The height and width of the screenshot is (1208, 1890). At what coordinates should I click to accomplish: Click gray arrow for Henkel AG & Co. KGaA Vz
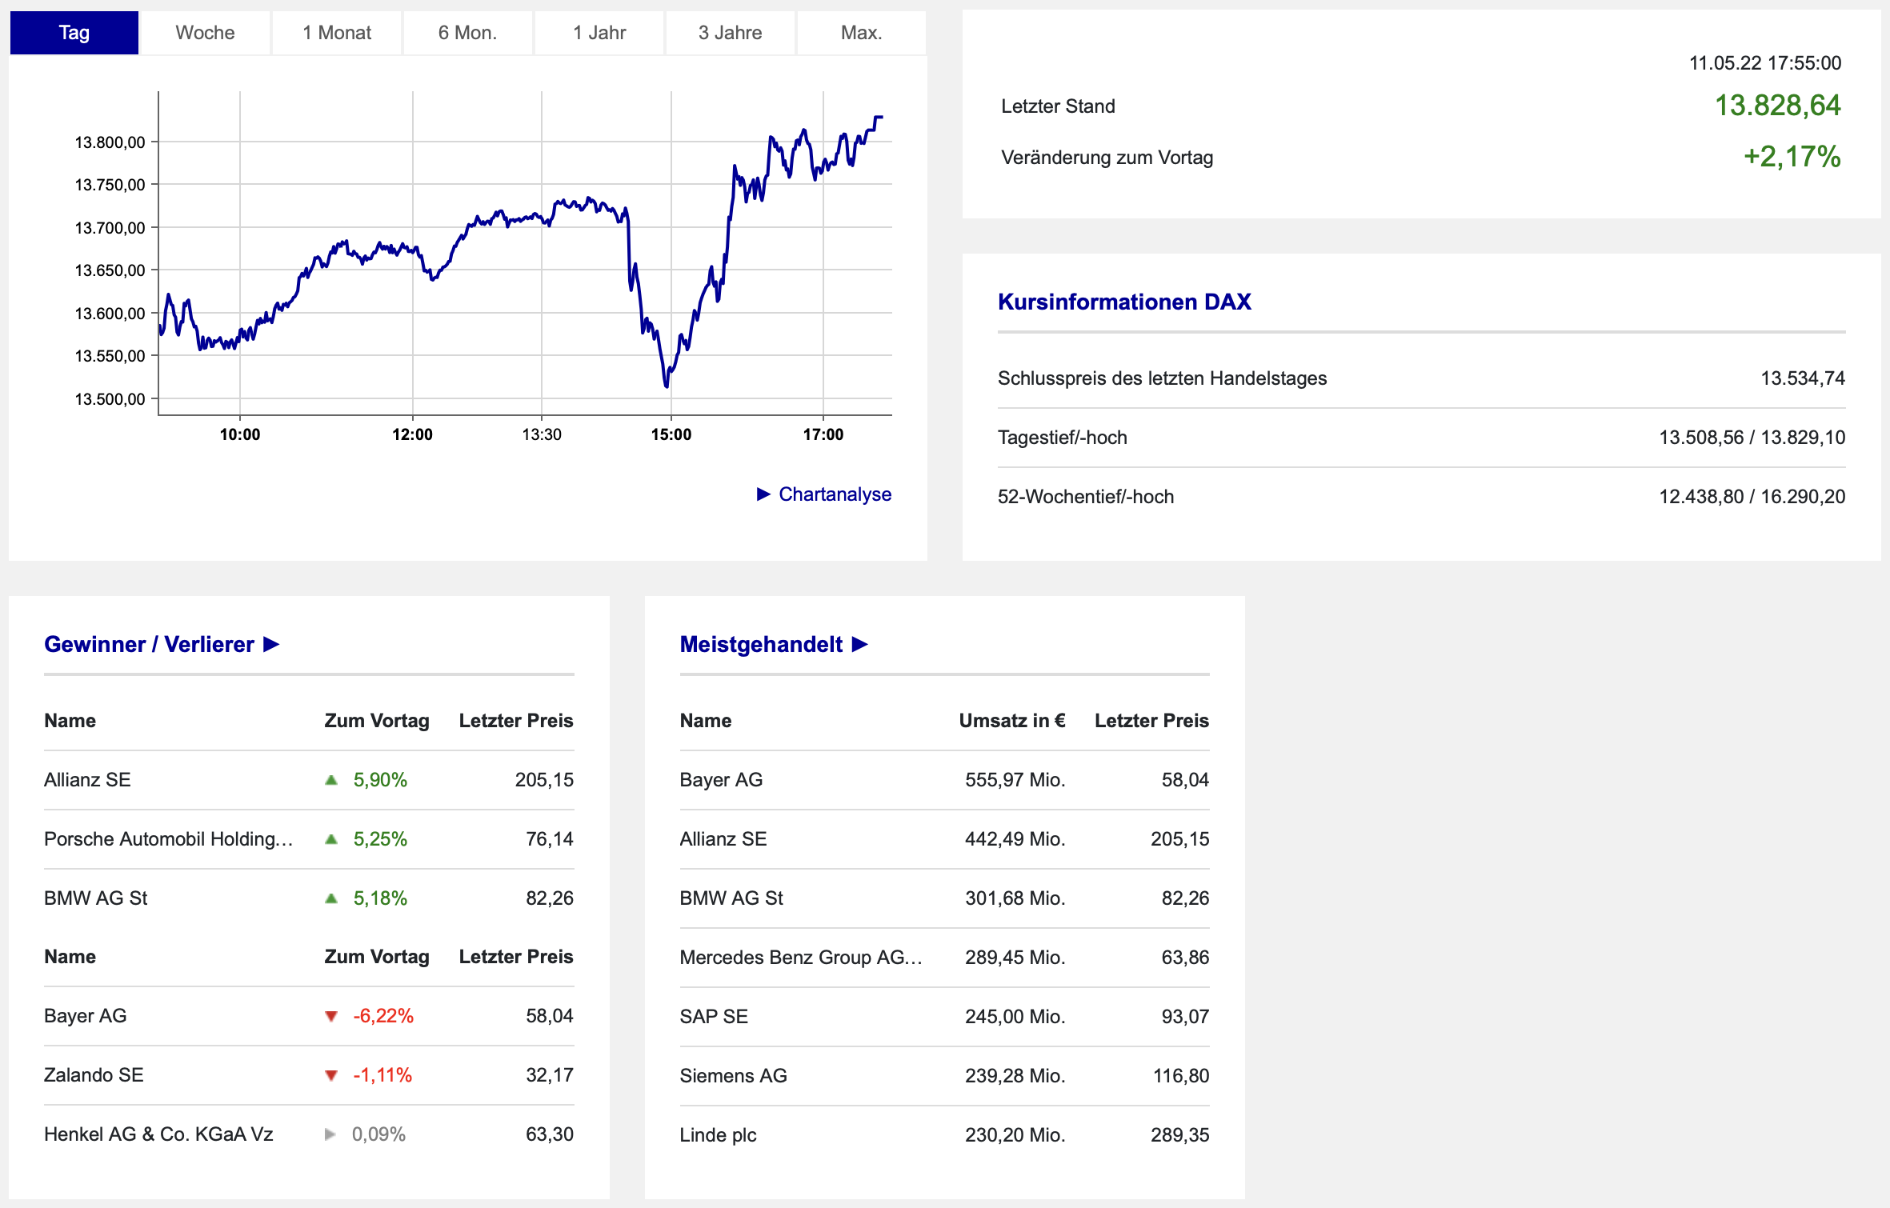coord(330,1134)
